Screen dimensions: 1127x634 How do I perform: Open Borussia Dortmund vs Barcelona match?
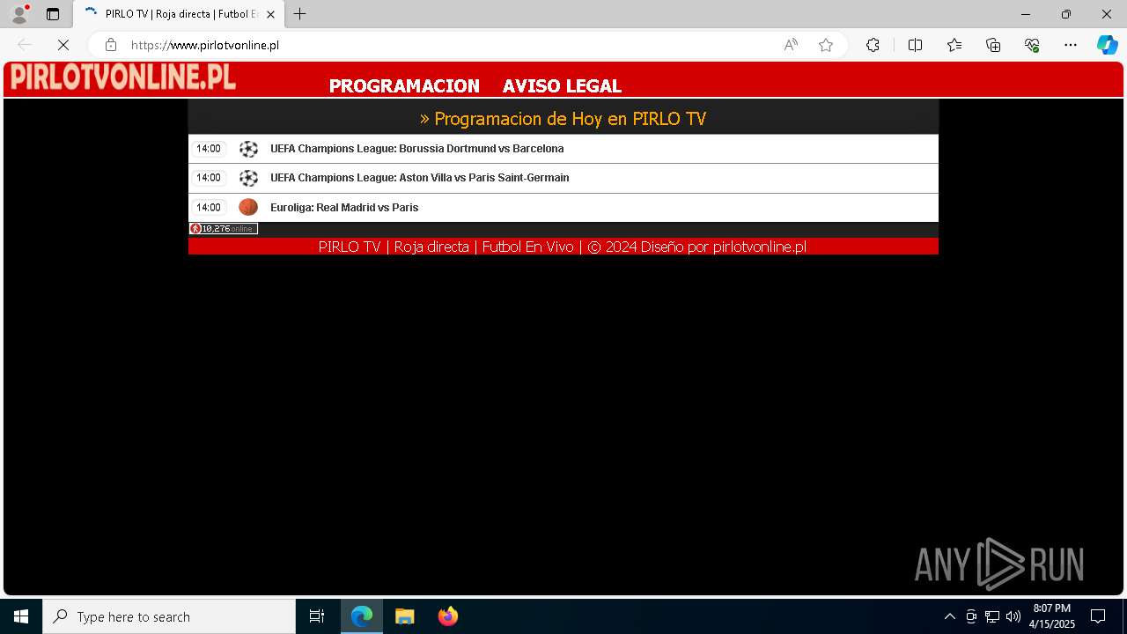416,149
